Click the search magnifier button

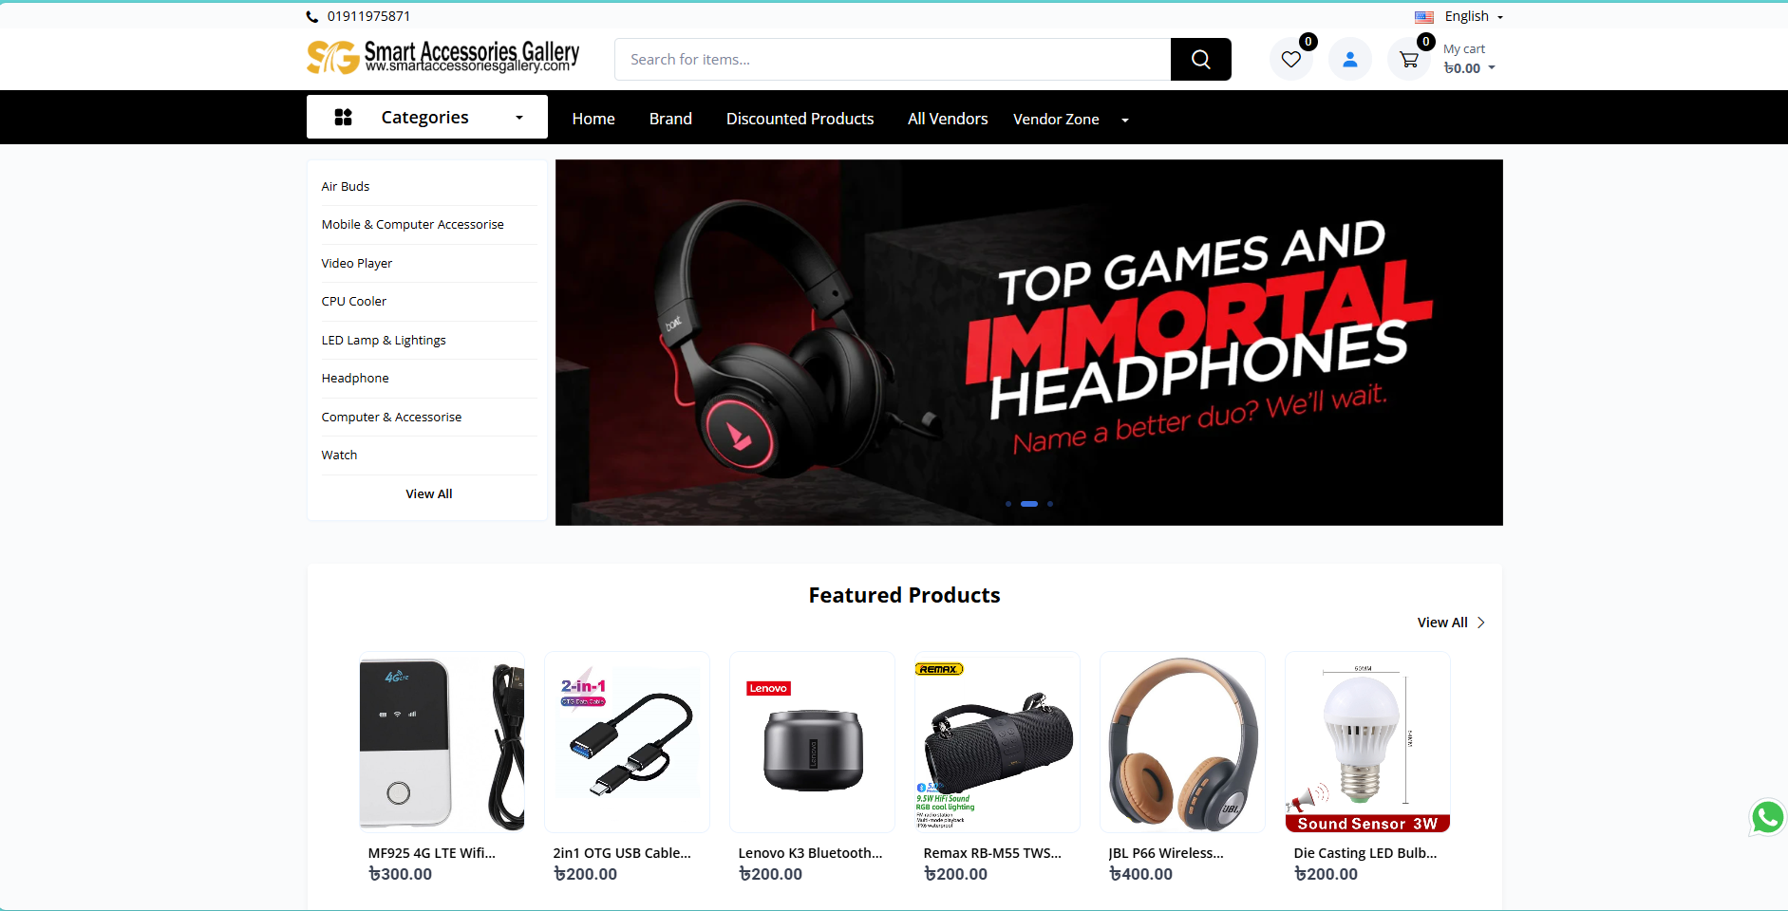coord(1200,60)
